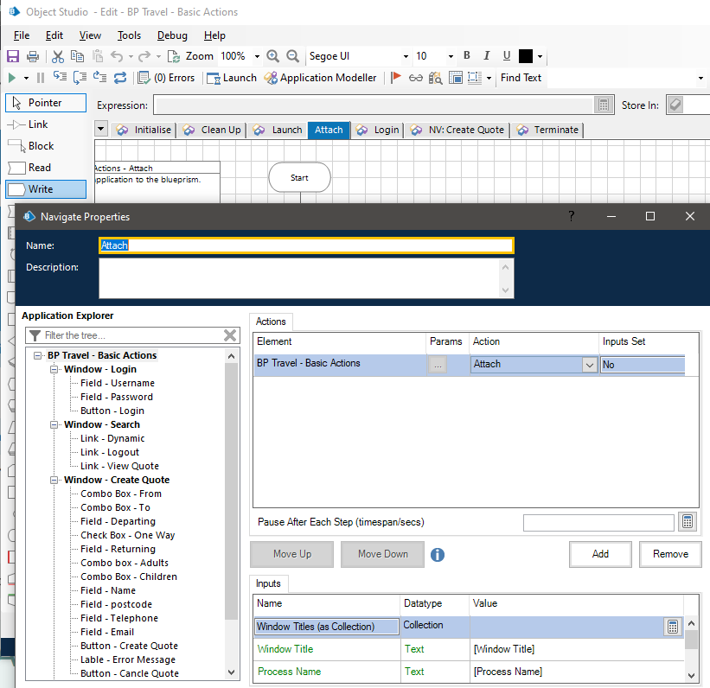Toggle bold formatting

(x=466, y=56)
